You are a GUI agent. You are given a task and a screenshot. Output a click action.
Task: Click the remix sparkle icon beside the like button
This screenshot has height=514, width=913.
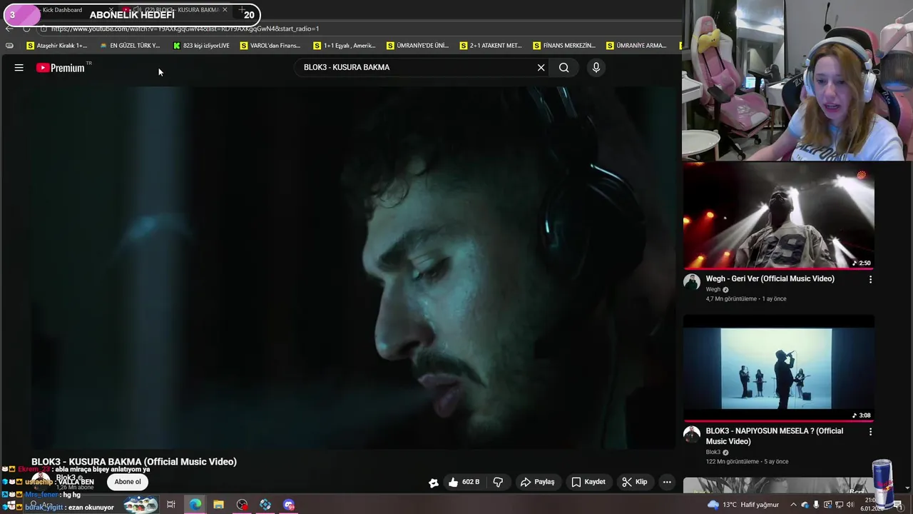[433, 483]
